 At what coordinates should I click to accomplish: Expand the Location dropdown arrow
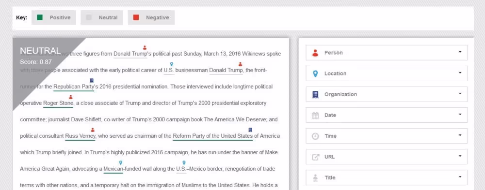(x=460, y=73)
